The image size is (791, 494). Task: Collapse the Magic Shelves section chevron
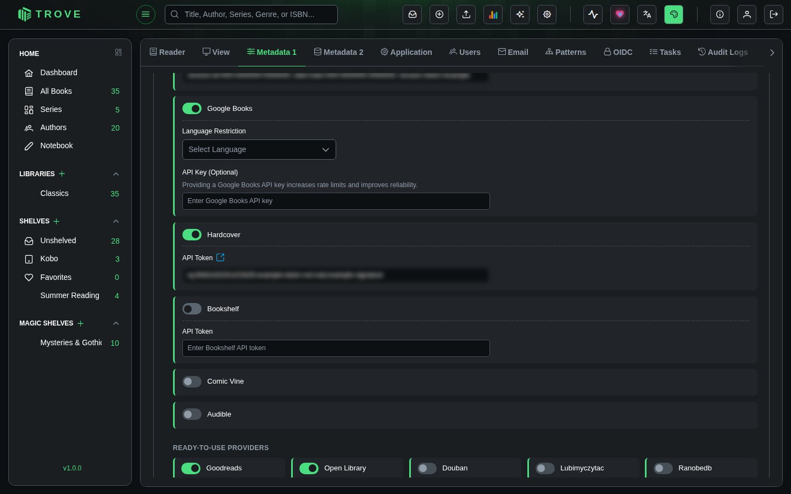[116, 323]
